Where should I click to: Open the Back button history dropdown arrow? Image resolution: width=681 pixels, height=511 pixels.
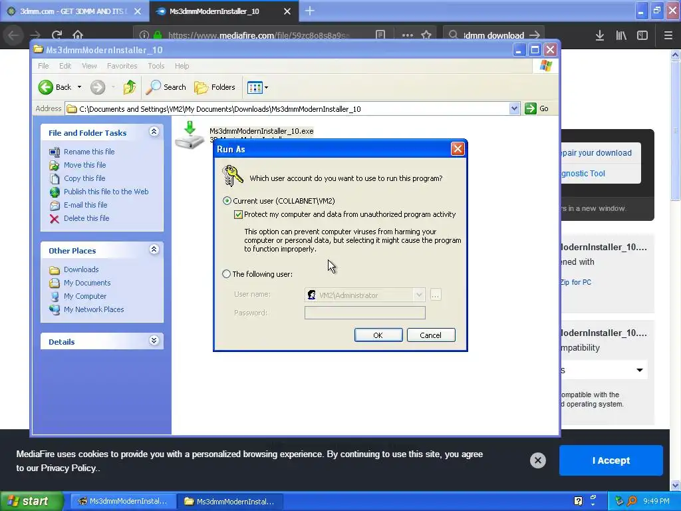coord(80,87)
